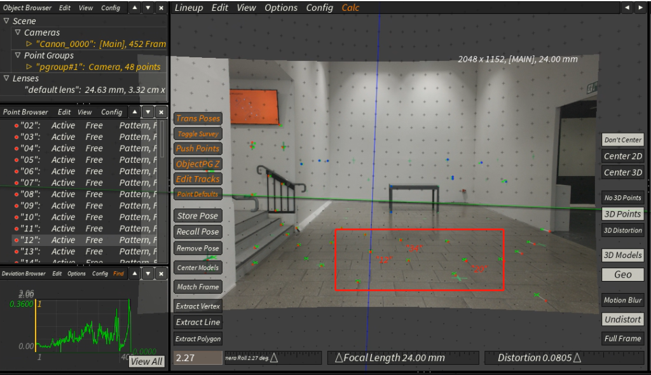Open Deviation Browser Options menu

[x=76, y=274]
